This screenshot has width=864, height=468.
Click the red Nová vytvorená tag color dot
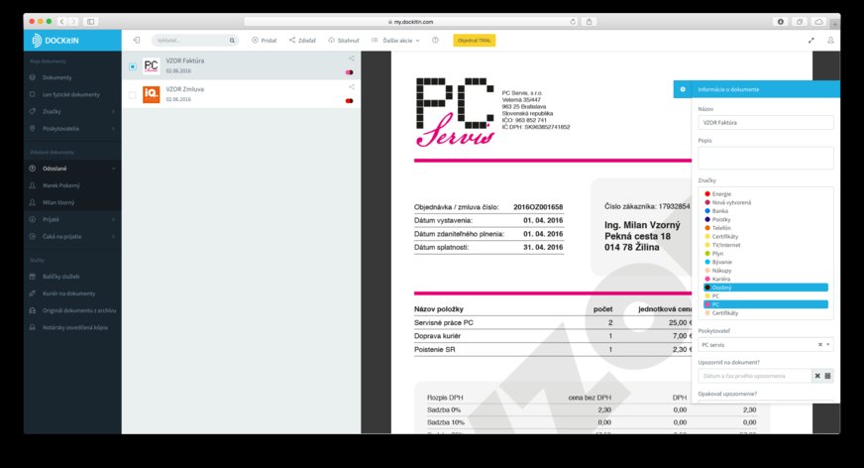pos(706,202)
